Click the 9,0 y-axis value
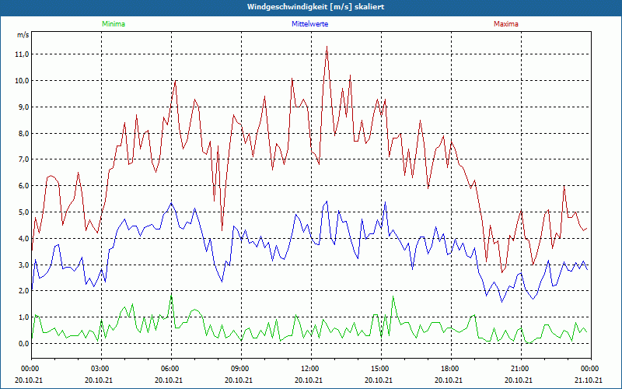Image resolution: width=622 pixels, height=389 pixels. pyautogui.click(x=23, y=107)
